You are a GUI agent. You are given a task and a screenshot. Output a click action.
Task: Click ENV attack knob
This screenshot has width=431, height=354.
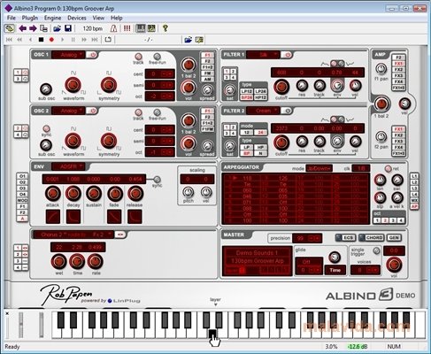[x=53, y=194]
